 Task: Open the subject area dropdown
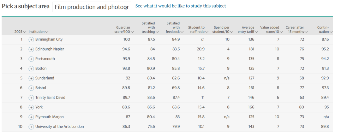(92, 7)
